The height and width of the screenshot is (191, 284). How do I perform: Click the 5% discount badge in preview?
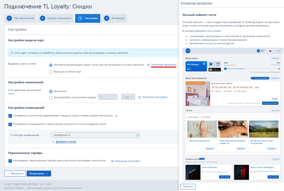coord(215,64)
